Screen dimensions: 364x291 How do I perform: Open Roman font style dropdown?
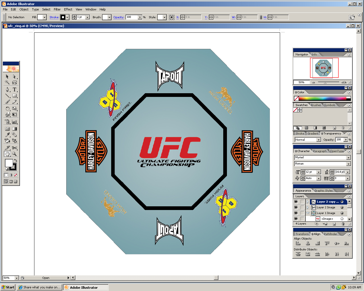pyautogui.click(x=348, y=164)
